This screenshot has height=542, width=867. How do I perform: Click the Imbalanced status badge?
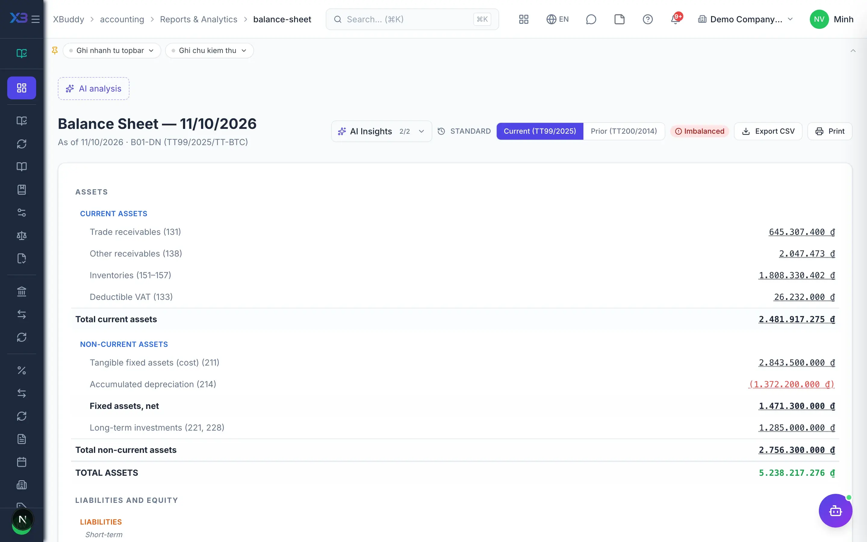tap(699, 131)
